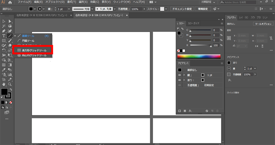Viewport: 275px width, 145px height.
Task: Open オブジェクト(O) menu
Action: point(55,2)
